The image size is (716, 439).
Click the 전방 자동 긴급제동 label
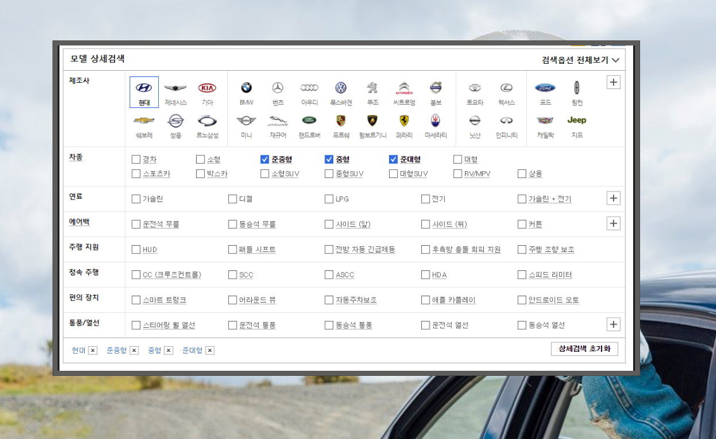click(x=365, y=250)
